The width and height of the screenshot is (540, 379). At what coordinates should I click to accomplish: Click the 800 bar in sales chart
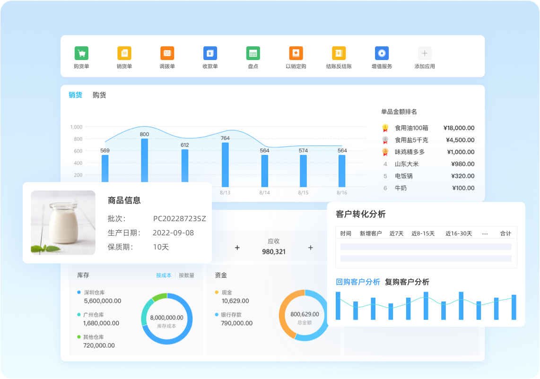(144, 161)
